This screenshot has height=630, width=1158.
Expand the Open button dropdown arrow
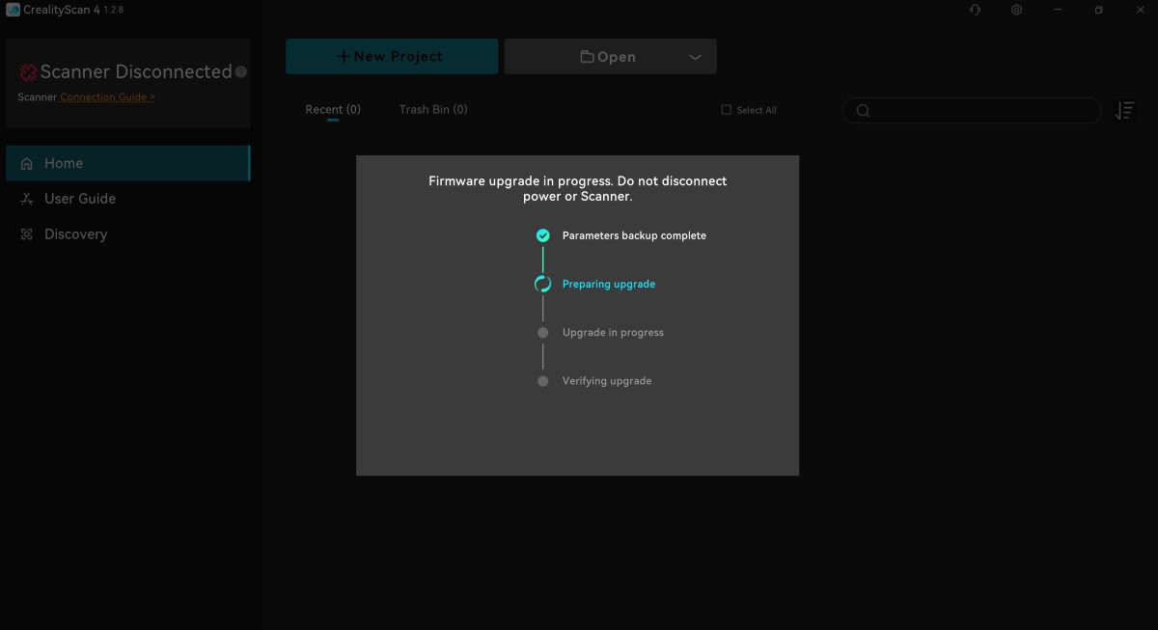[x=695, y=57]
